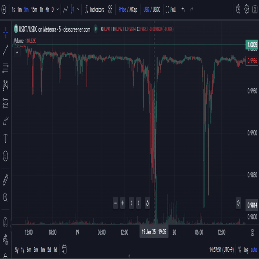The width and height of the screenshot is (259, 259).
Task: Select the candlestick chart style icon
Action: (72, 9)
